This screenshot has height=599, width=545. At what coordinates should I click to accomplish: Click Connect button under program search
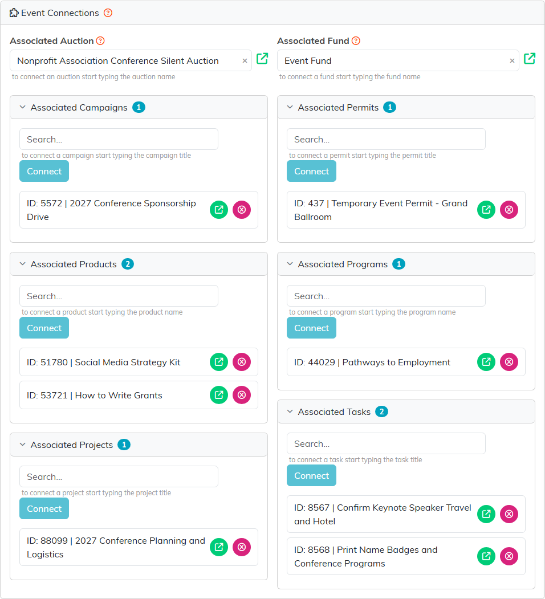pos(311,328)
